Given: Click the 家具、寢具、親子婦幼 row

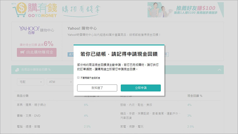Looking at the screenshot, I should (x=31, y=105).
